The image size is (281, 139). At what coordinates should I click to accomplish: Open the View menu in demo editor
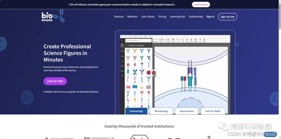point(130,37)
